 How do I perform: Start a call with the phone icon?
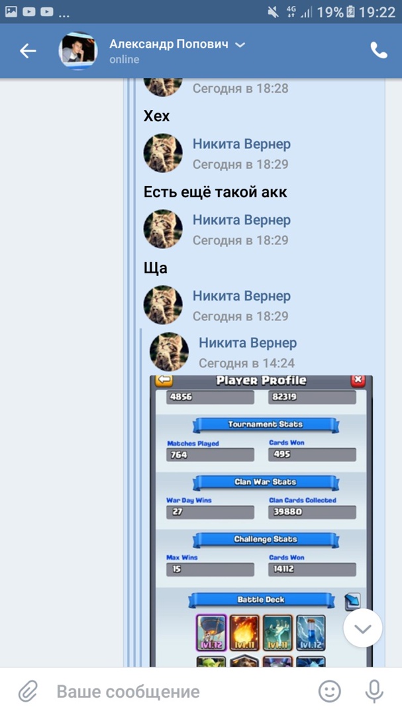pos(378,50)
